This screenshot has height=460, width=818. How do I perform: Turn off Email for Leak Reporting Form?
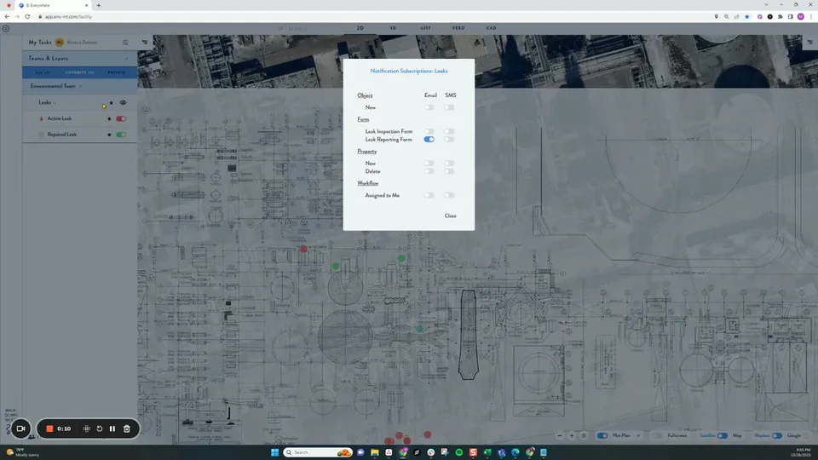429,139
